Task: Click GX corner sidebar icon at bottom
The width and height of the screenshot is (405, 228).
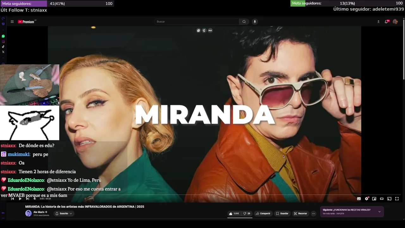Action: tap(3, 213)
